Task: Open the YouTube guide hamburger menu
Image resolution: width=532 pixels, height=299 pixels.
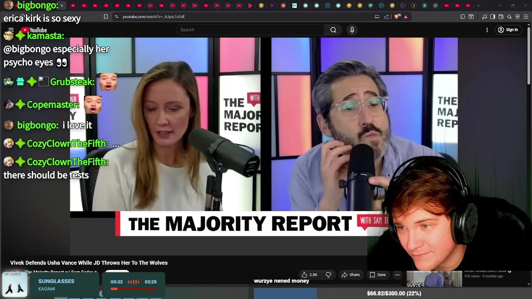Action: click(11, 30)
